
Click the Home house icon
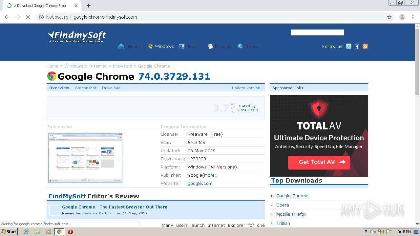(121, 46)
